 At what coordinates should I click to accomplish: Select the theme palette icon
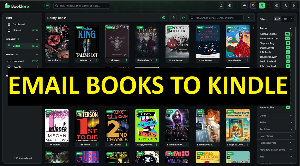click(x=262, y=5)
